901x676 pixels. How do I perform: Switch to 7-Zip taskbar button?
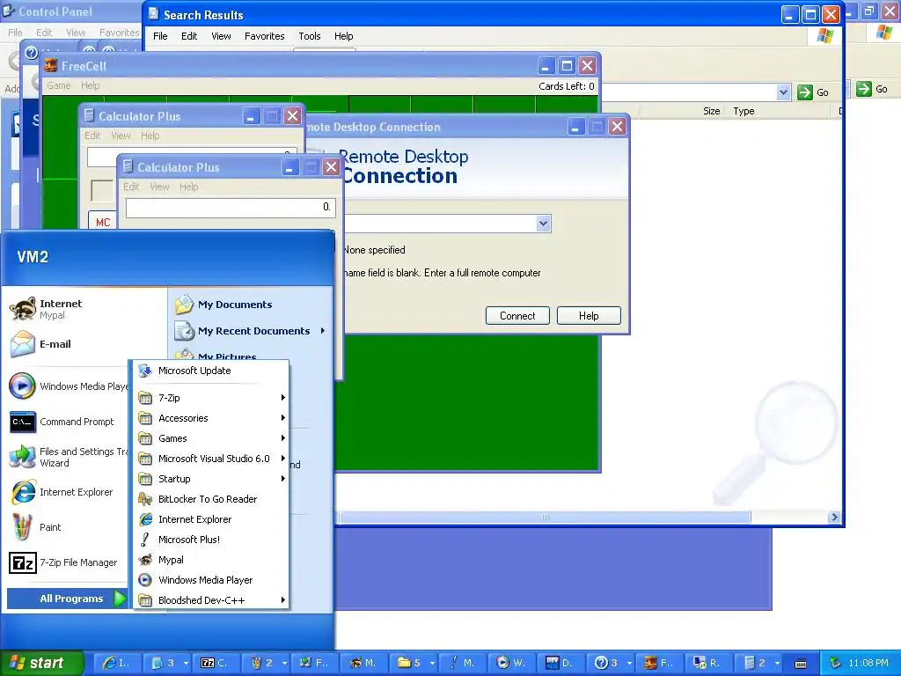(x=215, y=663)
